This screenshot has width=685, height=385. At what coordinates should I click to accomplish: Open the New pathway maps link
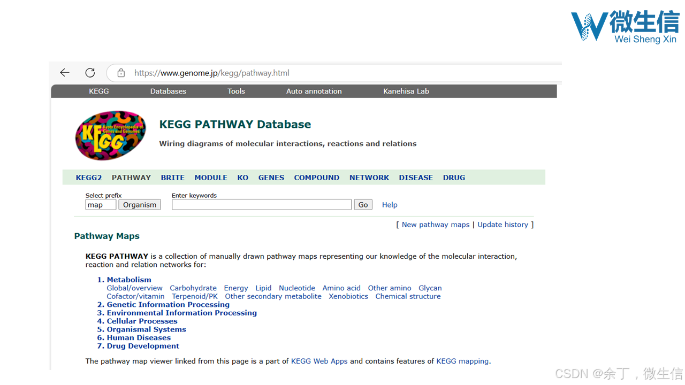click(x=435, y=224)
